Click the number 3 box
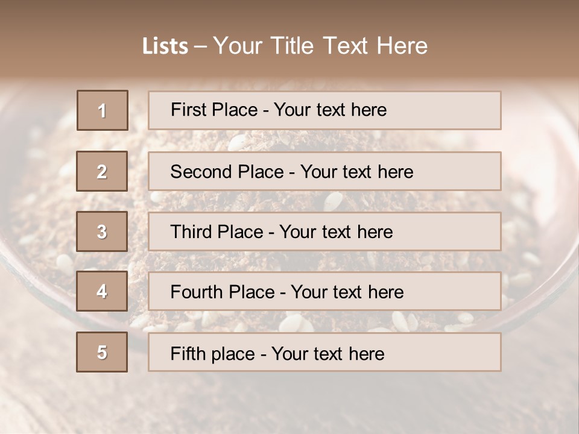The height and width of the screenshot is (434, 579). [102, 231]
